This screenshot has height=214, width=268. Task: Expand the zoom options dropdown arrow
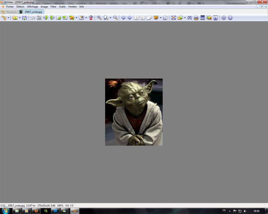click(111, 18)
